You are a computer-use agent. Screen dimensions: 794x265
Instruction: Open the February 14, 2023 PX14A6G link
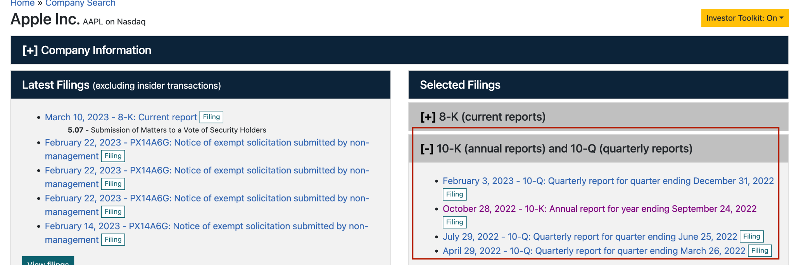point(206,226)
